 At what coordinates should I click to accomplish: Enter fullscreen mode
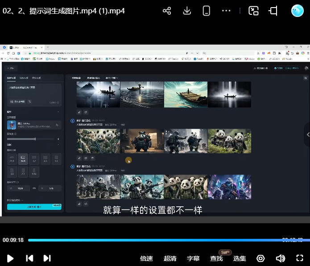coord(300,258)
